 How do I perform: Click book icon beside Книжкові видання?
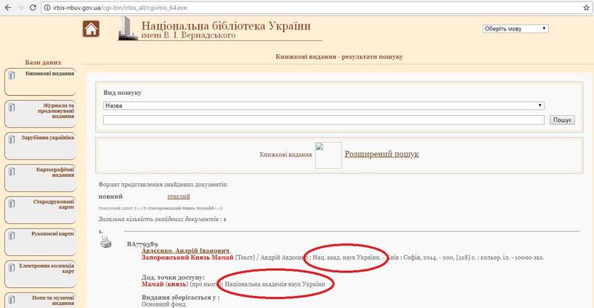tap(12, 75)
